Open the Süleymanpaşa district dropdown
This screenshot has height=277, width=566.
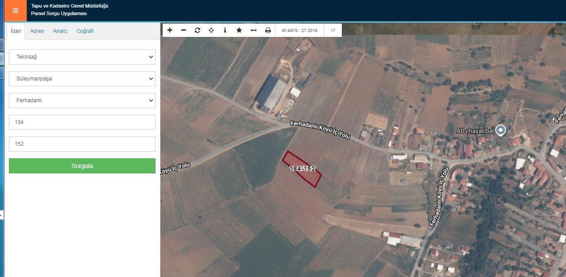pos(82,79)
